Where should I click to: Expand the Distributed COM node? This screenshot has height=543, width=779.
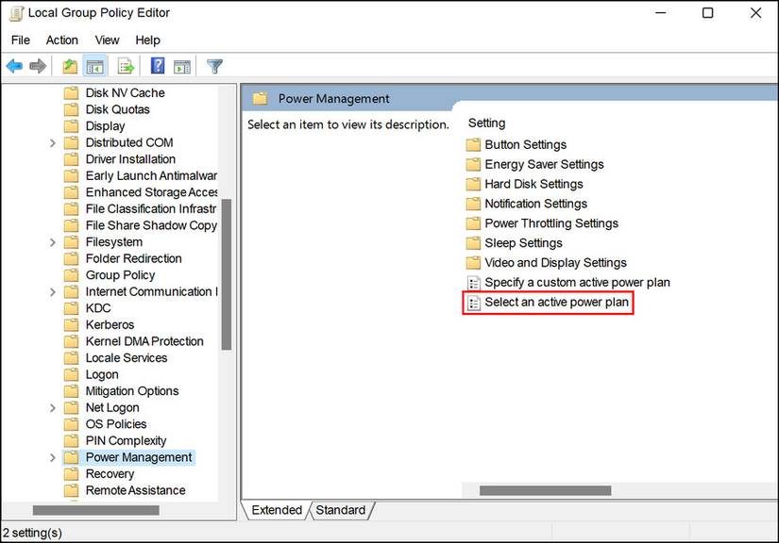click(53, 142)
